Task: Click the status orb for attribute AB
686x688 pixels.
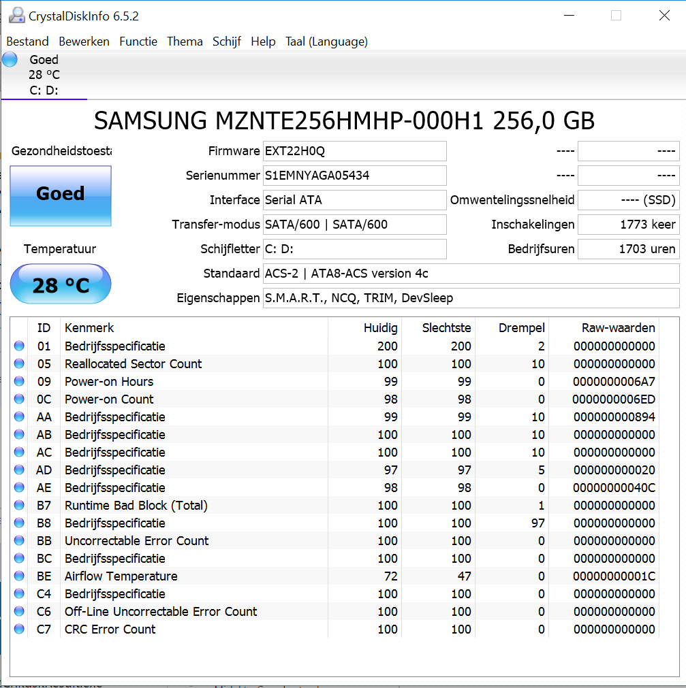Action: click(x=19, y=434)
